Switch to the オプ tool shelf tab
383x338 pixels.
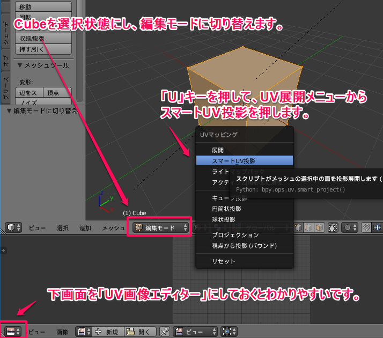pyautogui.click(x=5, y=60)
